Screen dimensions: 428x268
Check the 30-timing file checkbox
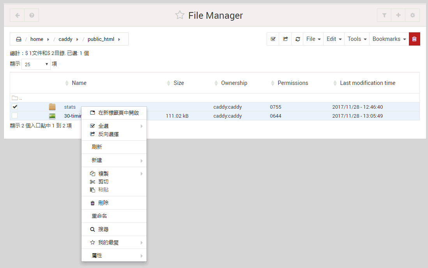pyautogui.click(x=15, y=116)
